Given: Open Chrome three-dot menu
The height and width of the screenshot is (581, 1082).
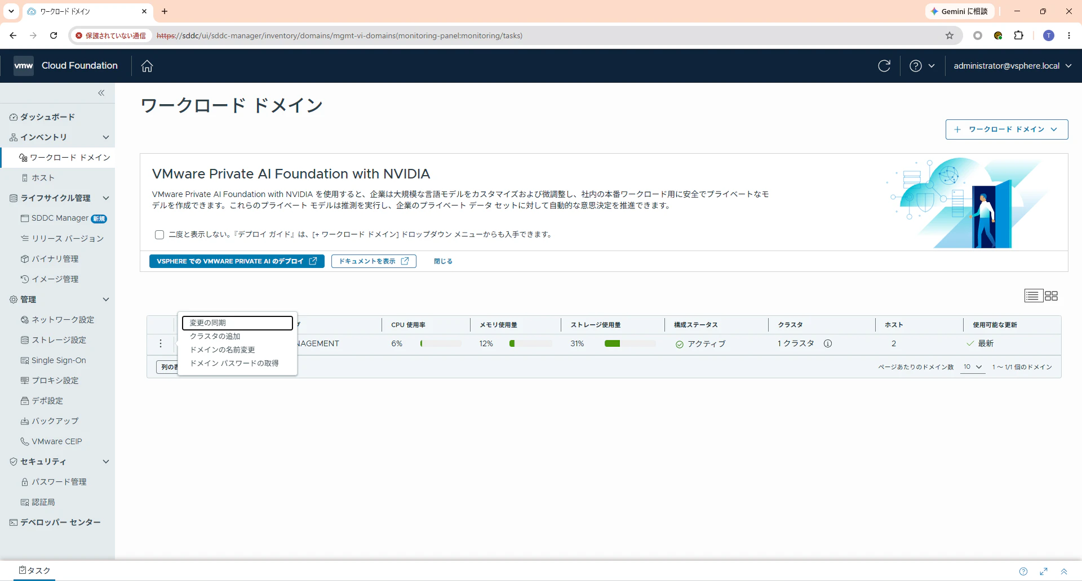Looking at the screenshot, I should [1069, 35].
